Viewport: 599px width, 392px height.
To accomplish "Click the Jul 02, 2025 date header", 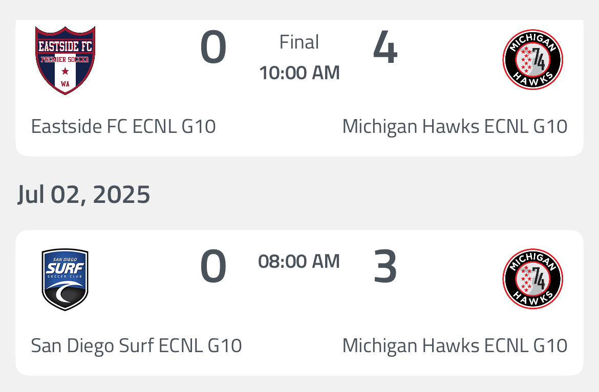I will point(84,195).
